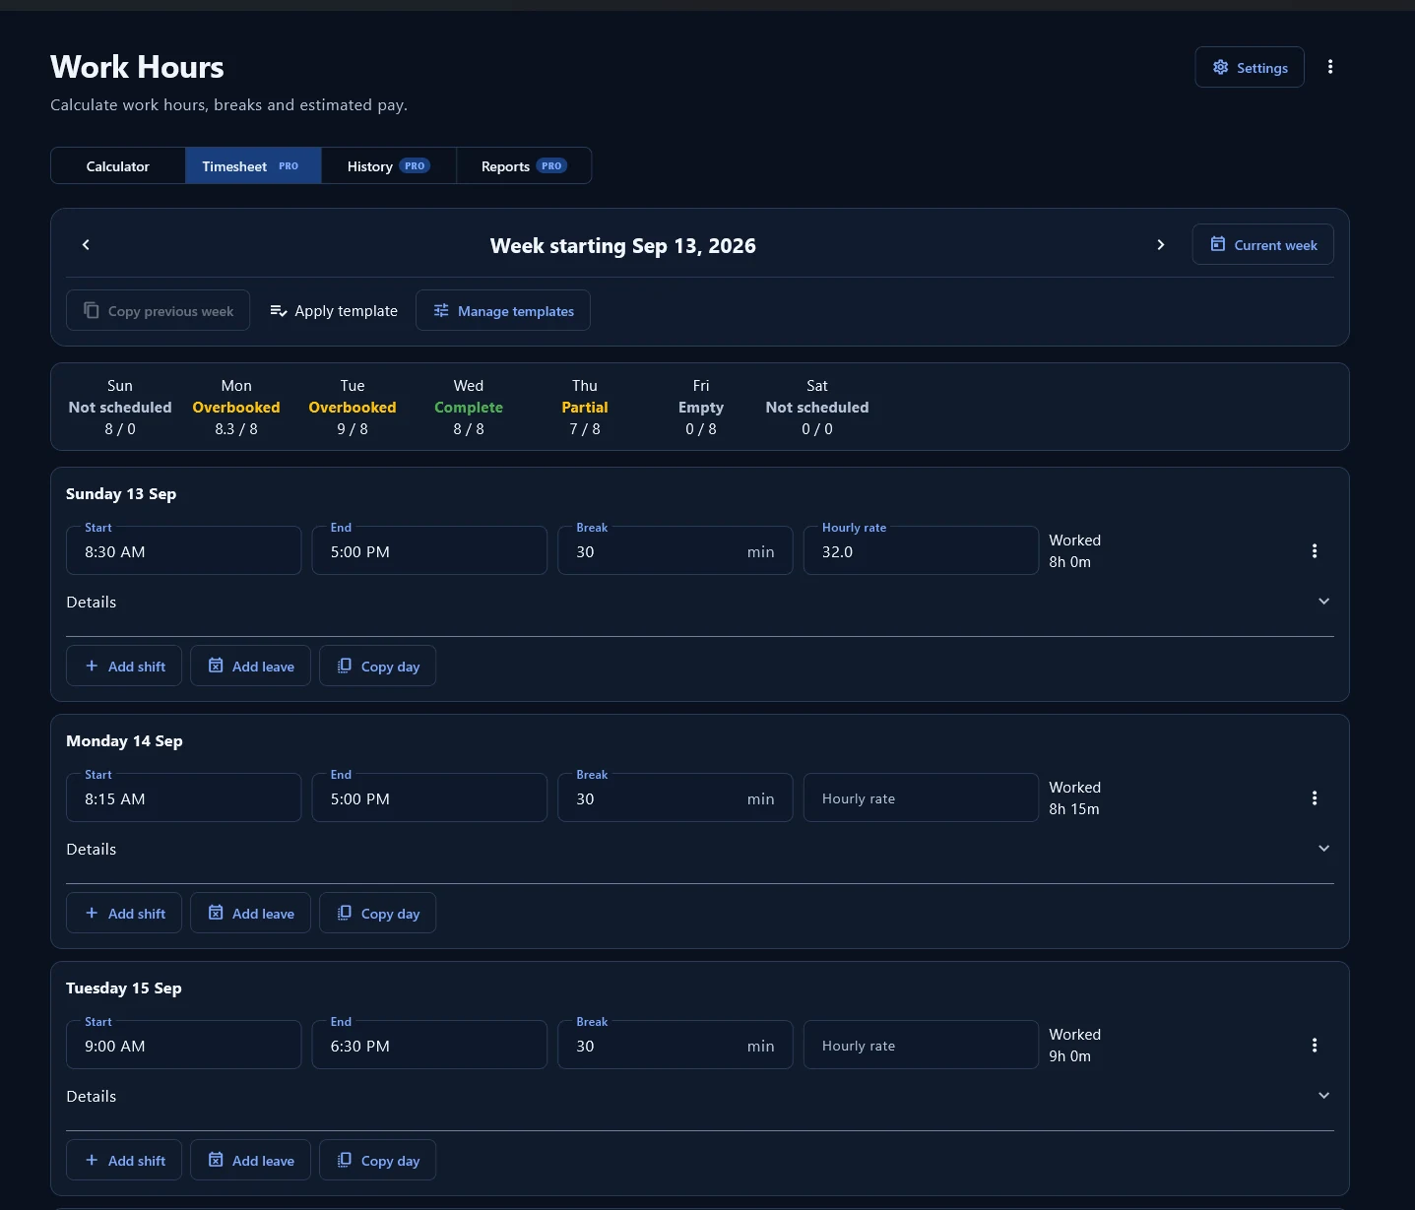
Task: Advance to the next week
Action: click(1161, 245)
